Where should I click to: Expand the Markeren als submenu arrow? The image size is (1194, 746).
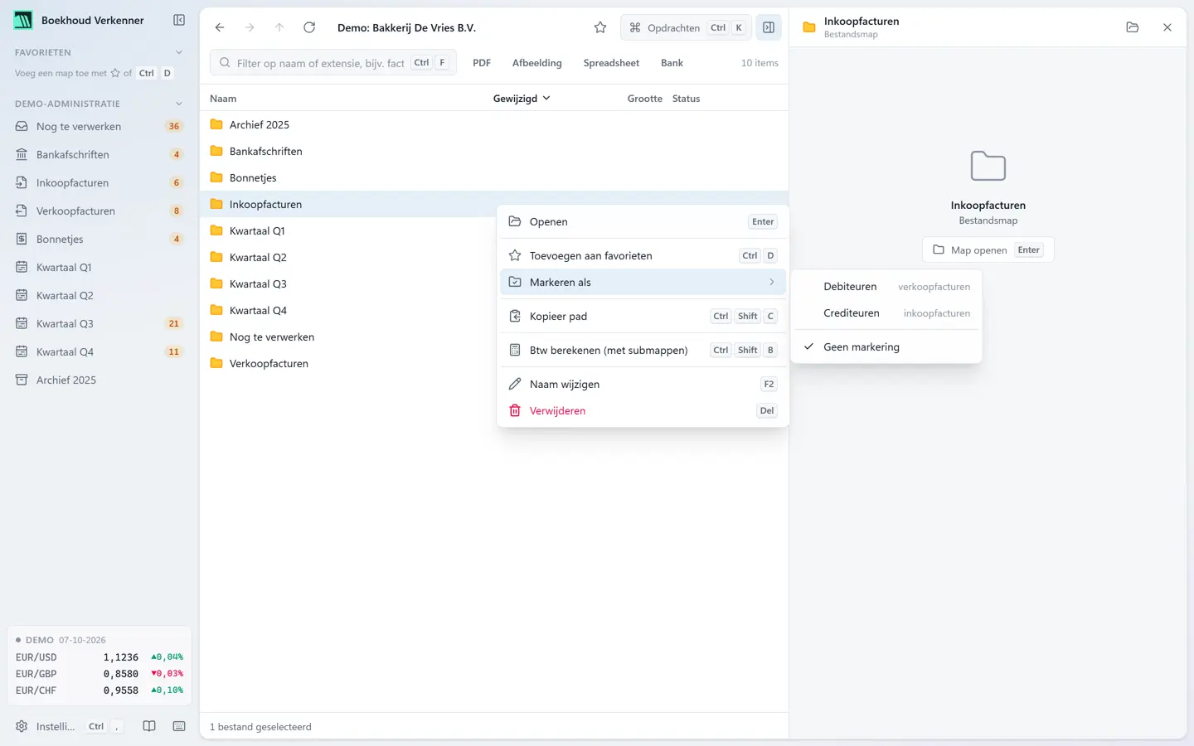(772, 282)
